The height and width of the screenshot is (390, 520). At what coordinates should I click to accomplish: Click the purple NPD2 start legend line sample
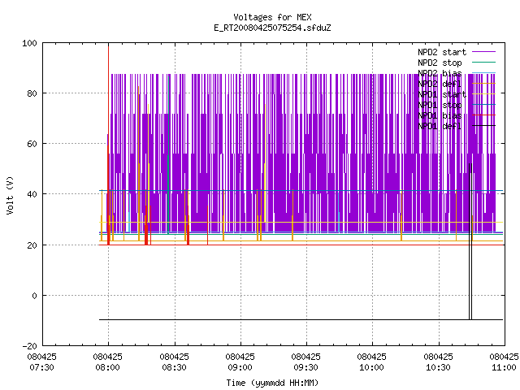click(x=483, y=52)
